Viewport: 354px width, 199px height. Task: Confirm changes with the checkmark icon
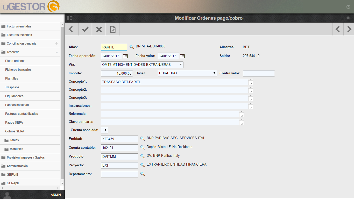point(85,29)
